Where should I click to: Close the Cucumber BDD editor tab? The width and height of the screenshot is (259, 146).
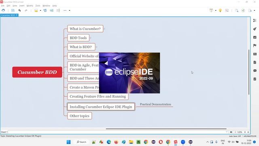click(x=17, y=15)
